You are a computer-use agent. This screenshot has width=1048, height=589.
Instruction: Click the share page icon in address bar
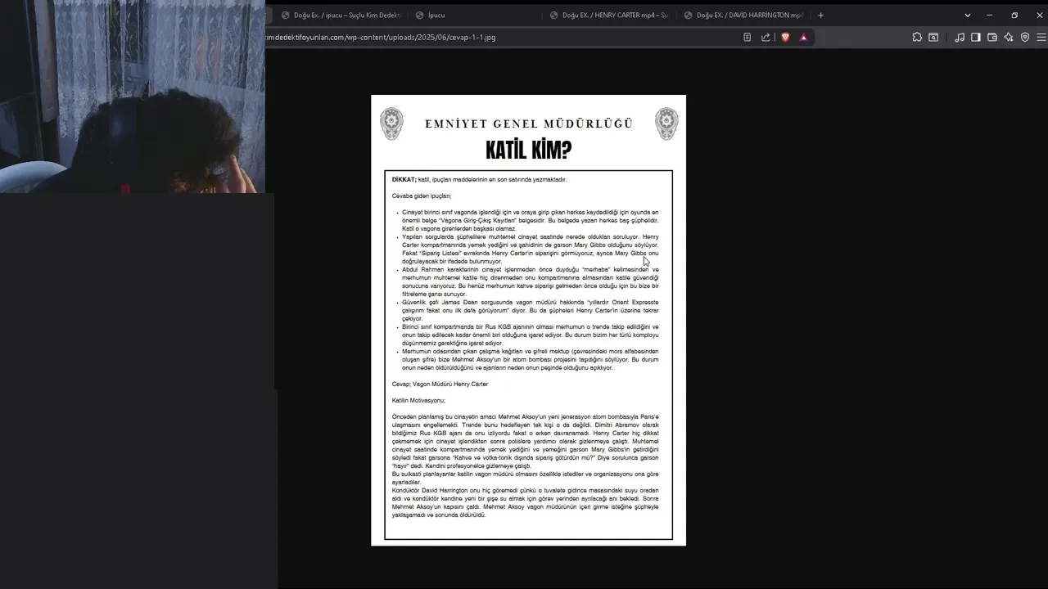coord(766,37)
